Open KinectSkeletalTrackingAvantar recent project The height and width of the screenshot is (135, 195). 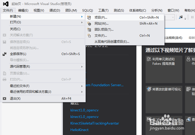pos(95,123)
